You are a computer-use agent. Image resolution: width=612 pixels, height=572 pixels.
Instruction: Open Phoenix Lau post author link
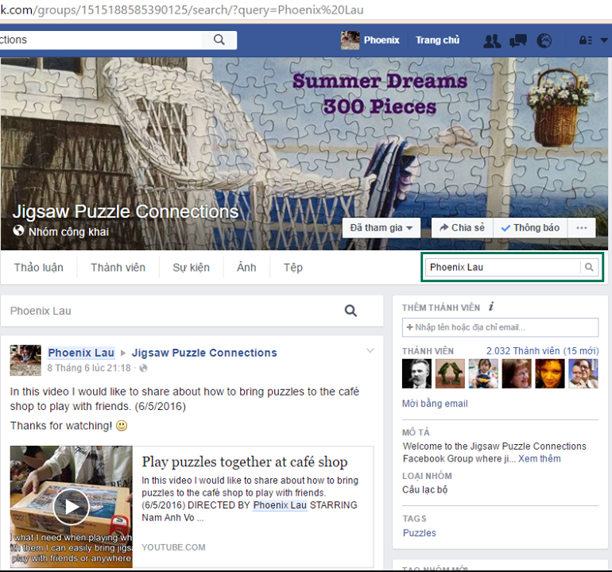point(81,353)
